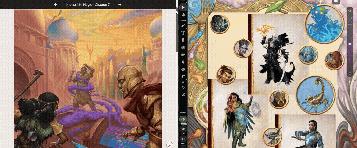Screen dimensions: 357x148
Task: Select the pointer select tool
Action: tap(183, 7)
